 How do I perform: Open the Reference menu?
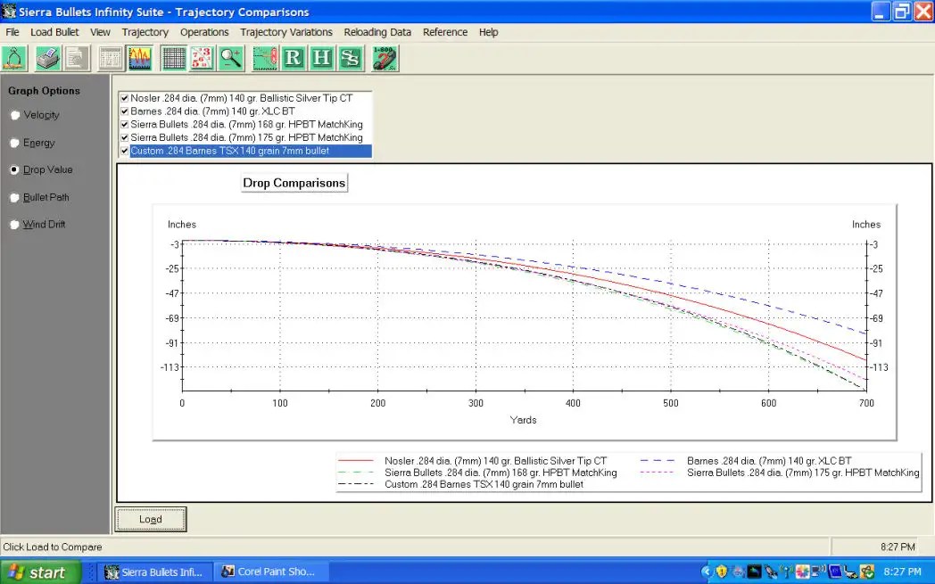click(445, 32)
